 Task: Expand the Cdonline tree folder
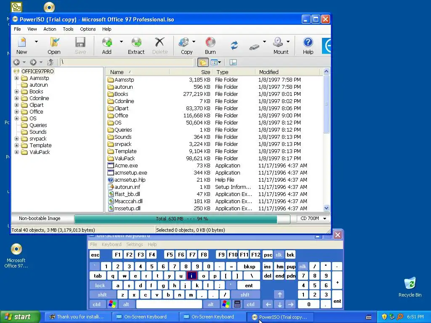click(16, 98)
